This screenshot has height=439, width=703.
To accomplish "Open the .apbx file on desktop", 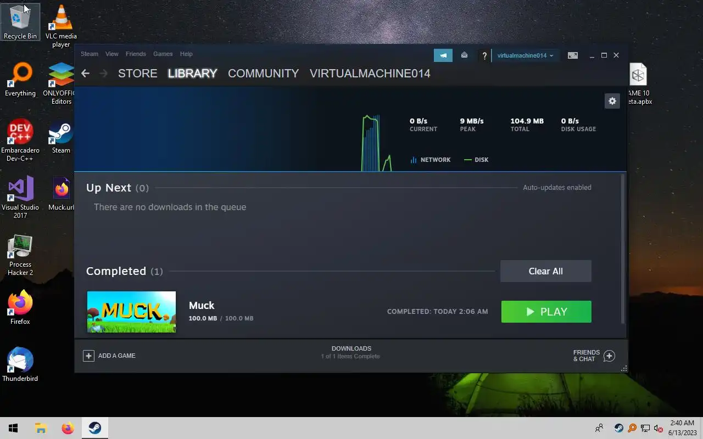I will click(638, 83).
